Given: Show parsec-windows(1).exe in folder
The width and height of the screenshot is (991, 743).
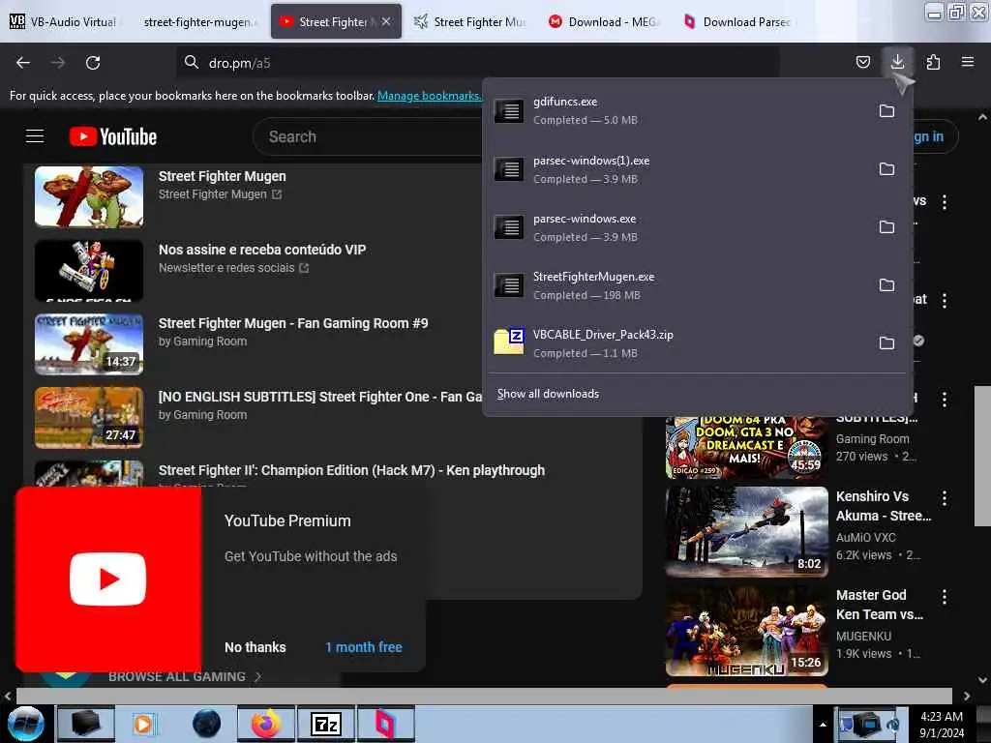Looking at the screenshot, I should [886, 168].
